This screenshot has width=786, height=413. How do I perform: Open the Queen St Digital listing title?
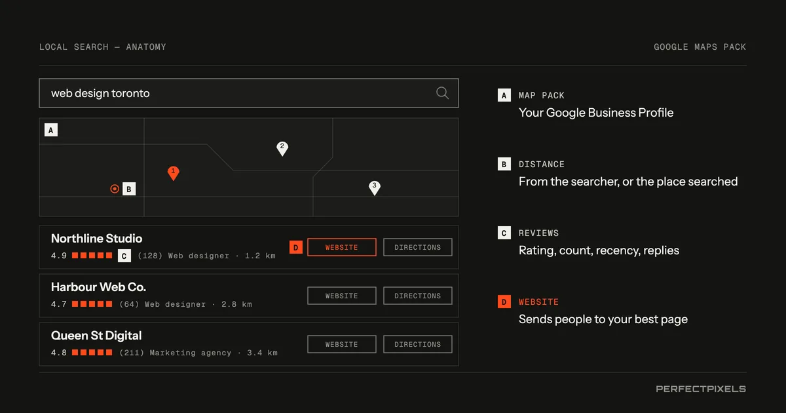[96, 336]
